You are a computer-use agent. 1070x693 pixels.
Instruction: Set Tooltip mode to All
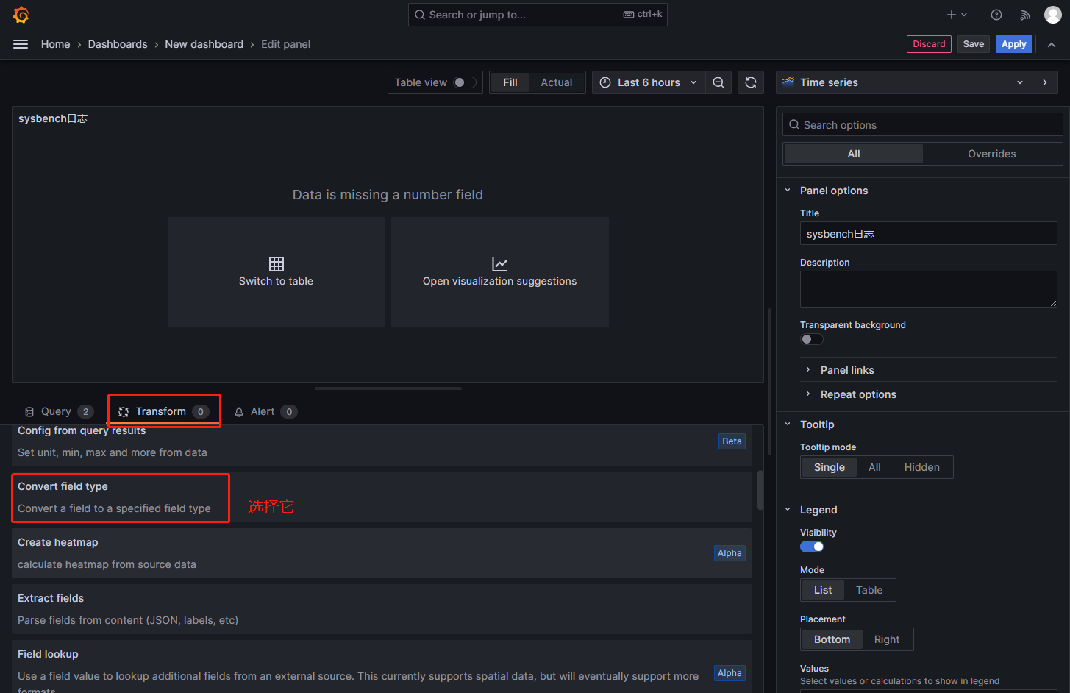874,467
